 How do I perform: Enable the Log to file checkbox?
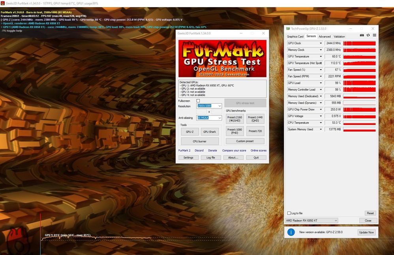pos(289,213)
